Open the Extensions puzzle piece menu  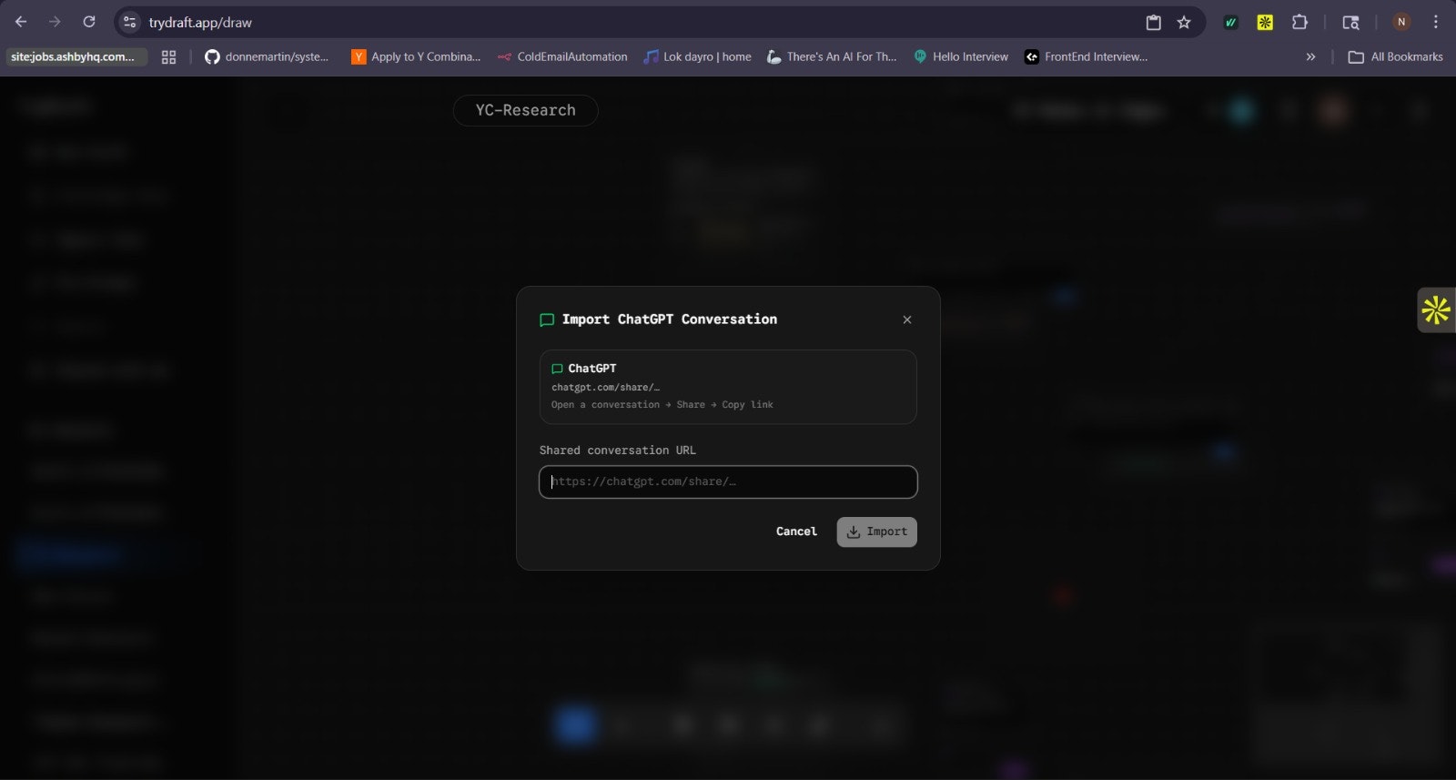coord(1299,22)
